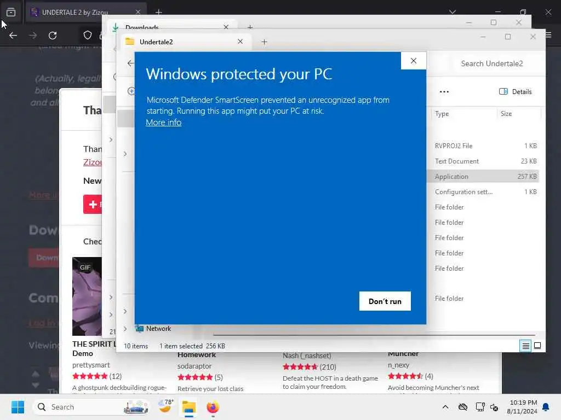The image size is (561, 420).
Task: Add a new tab in Downloads window
Action: point(250,27)
